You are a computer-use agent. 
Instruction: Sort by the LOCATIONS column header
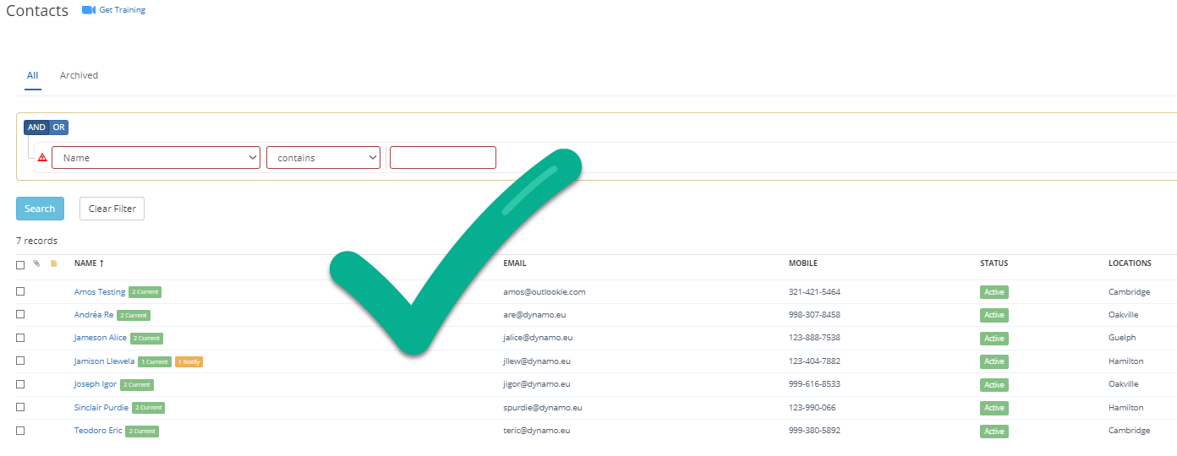pyautogui.click(x=1130, y=263)
